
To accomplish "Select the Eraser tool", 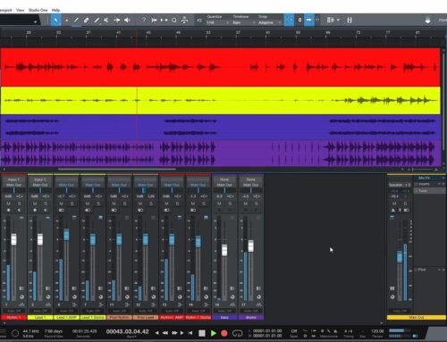I will pos(86,21).
